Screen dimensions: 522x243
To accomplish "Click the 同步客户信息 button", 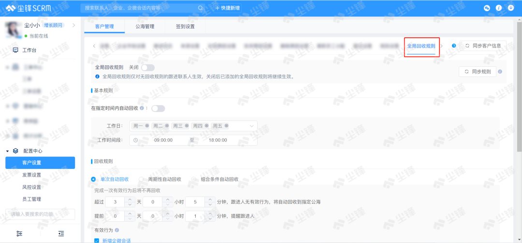I will (483, 46).
